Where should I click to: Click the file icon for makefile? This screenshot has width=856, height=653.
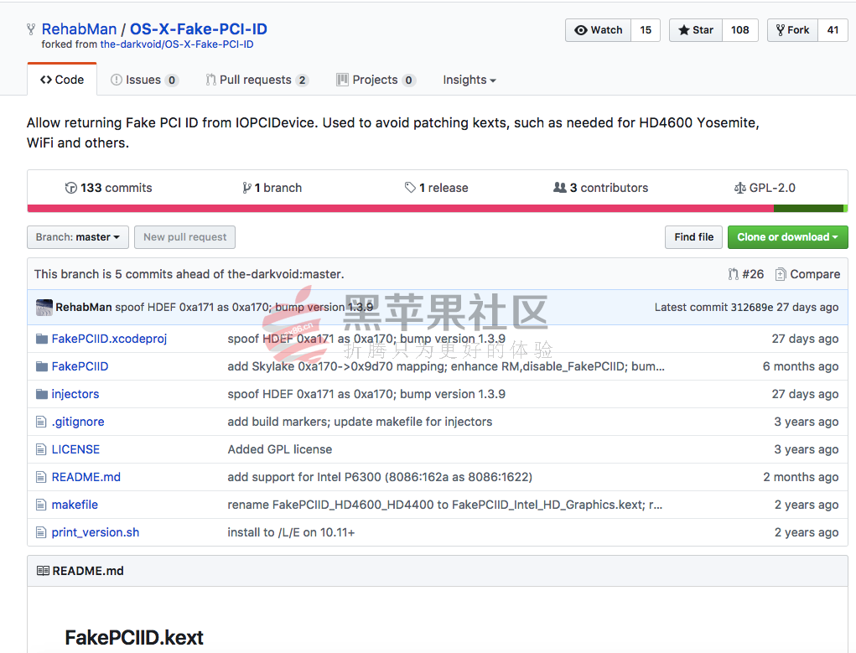(x=41, y=505)
